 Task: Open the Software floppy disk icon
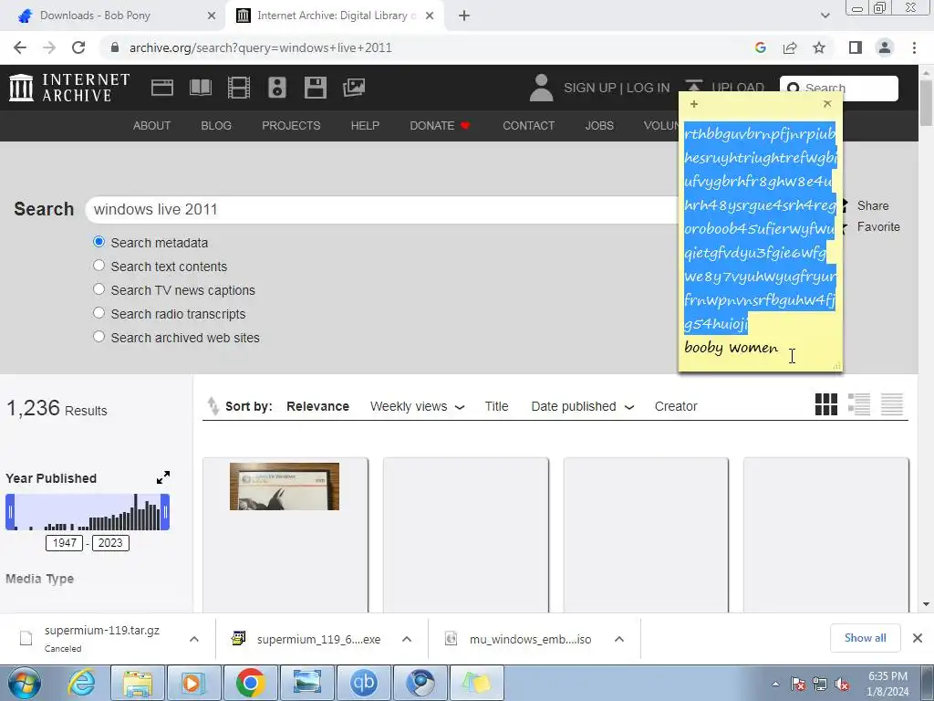tap(315, 88)
